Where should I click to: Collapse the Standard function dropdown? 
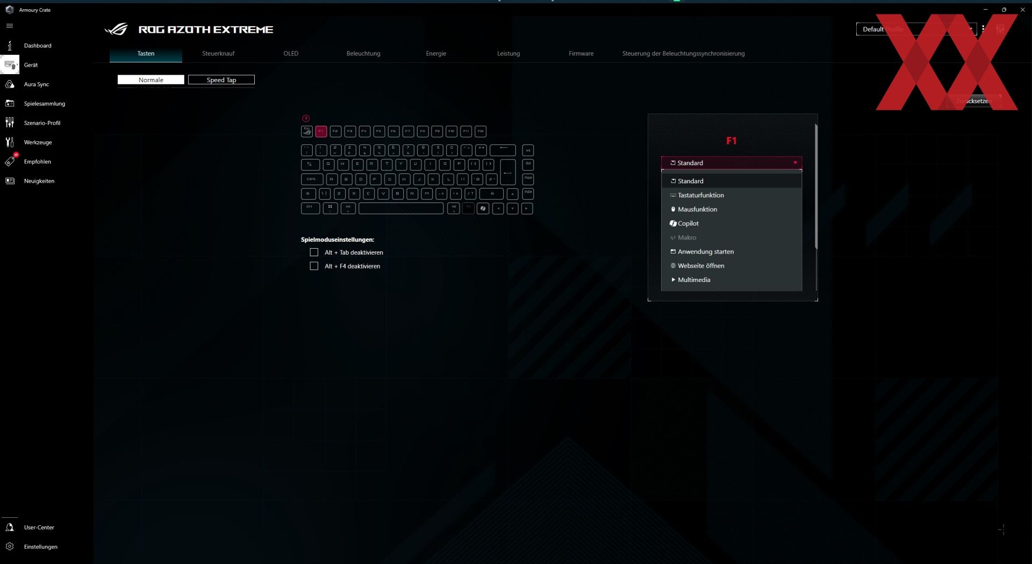point(732,163)
